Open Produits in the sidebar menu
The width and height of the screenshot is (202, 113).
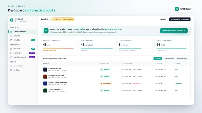click(23, 36)
